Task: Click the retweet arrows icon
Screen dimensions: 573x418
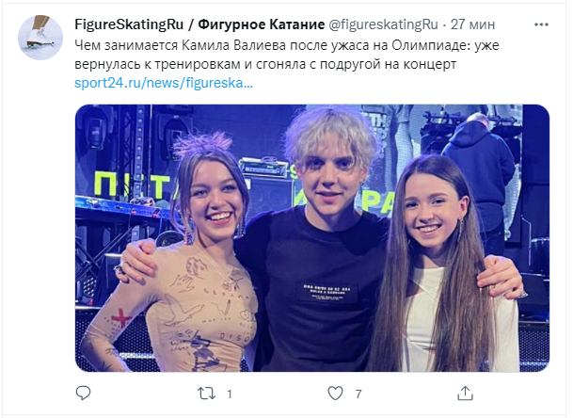Action: [206, 394]
